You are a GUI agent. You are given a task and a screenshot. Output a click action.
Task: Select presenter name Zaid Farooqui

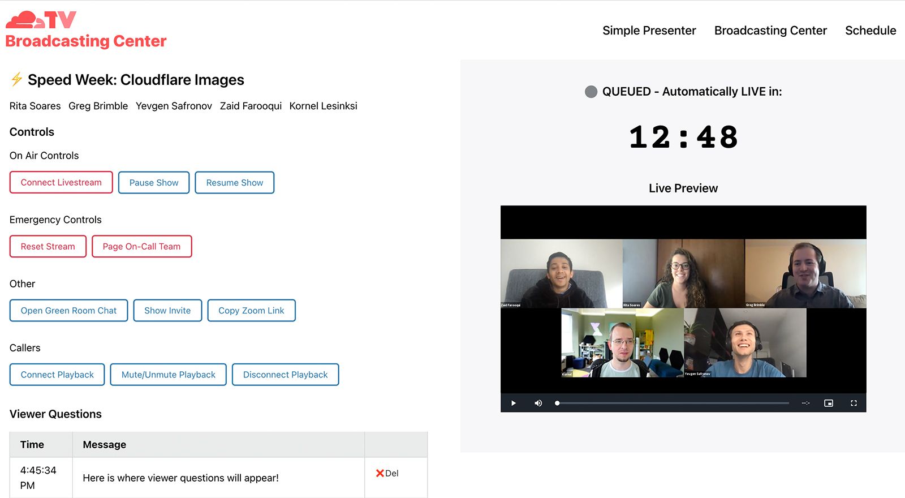click(251, 106)
